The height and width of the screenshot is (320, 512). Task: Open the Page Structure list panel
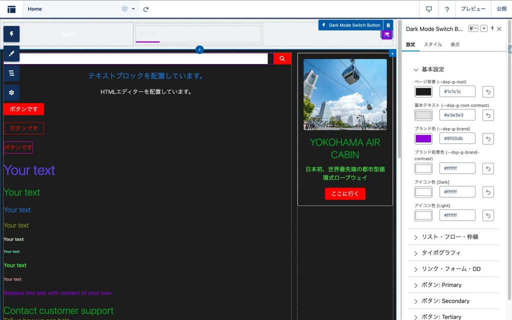(11, 73)
